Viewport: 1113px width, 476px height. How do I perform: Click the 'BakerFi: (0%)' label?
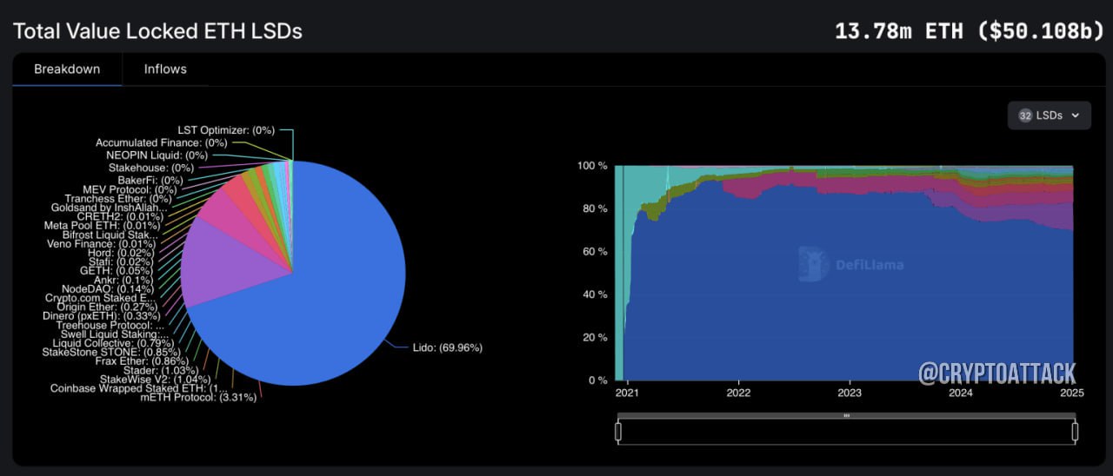point(150,180)
